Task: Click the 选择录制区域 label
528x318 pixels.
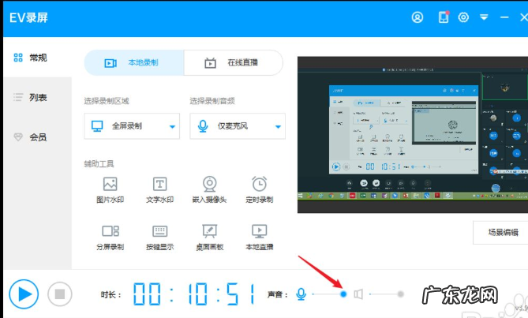Action: point(107,101)
